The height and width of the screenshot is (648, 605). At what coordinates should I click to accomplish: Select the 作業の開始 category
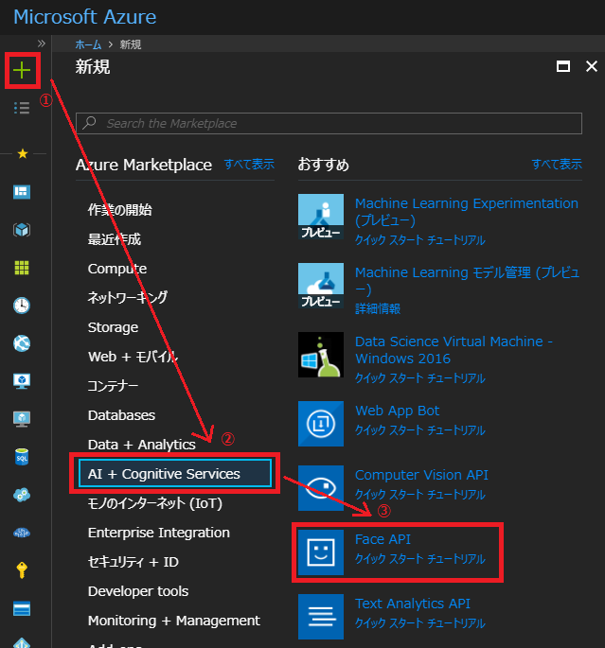click(120, 210)
